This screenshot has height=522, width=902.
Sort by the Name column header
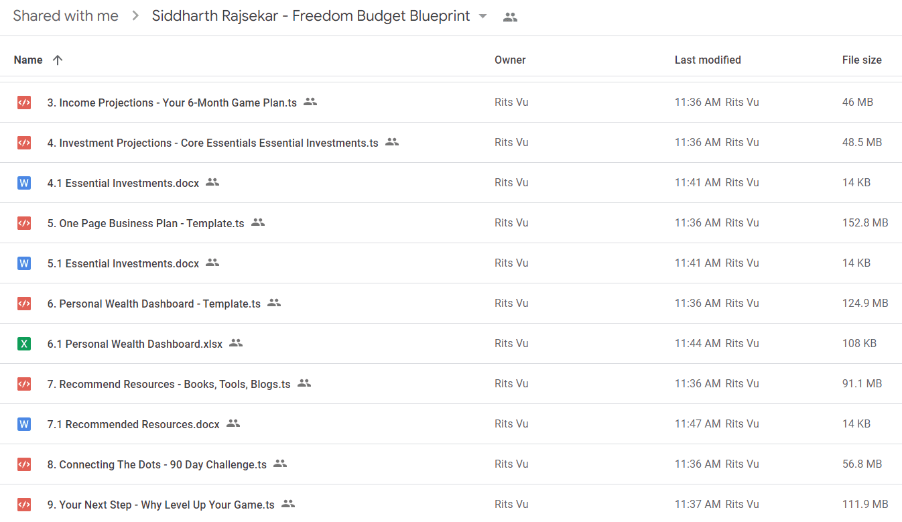(28, 60)
